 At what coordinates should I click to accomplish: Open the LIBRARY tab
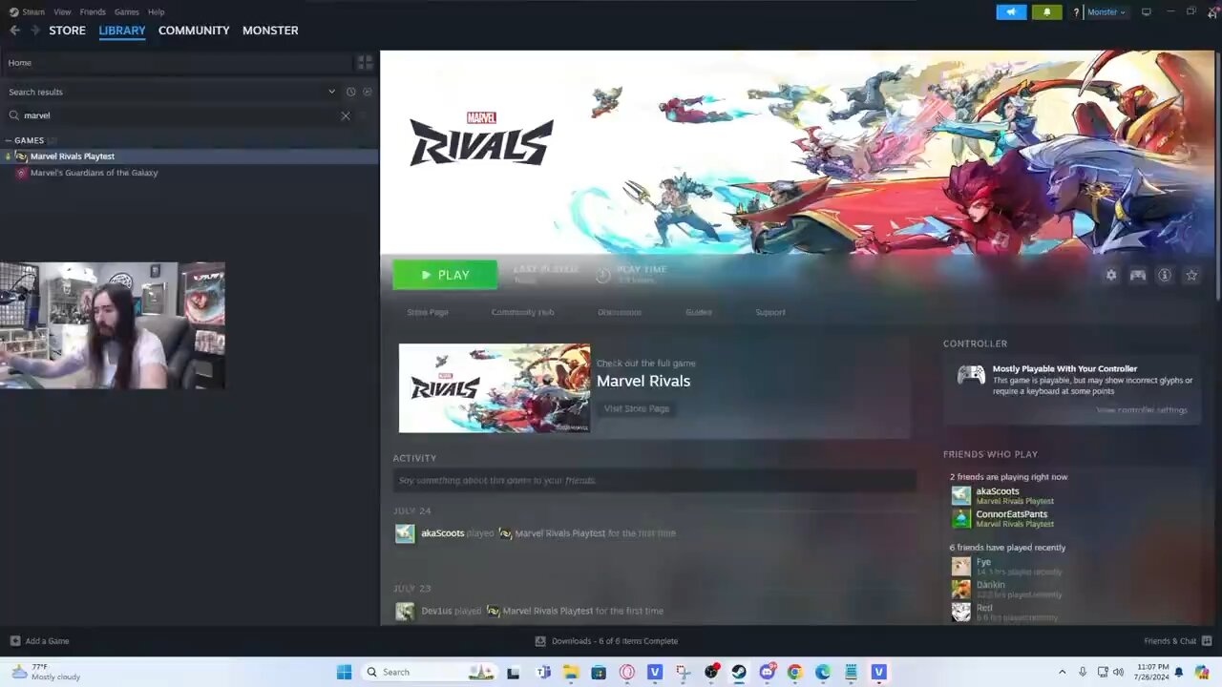(x=122, y=31)
